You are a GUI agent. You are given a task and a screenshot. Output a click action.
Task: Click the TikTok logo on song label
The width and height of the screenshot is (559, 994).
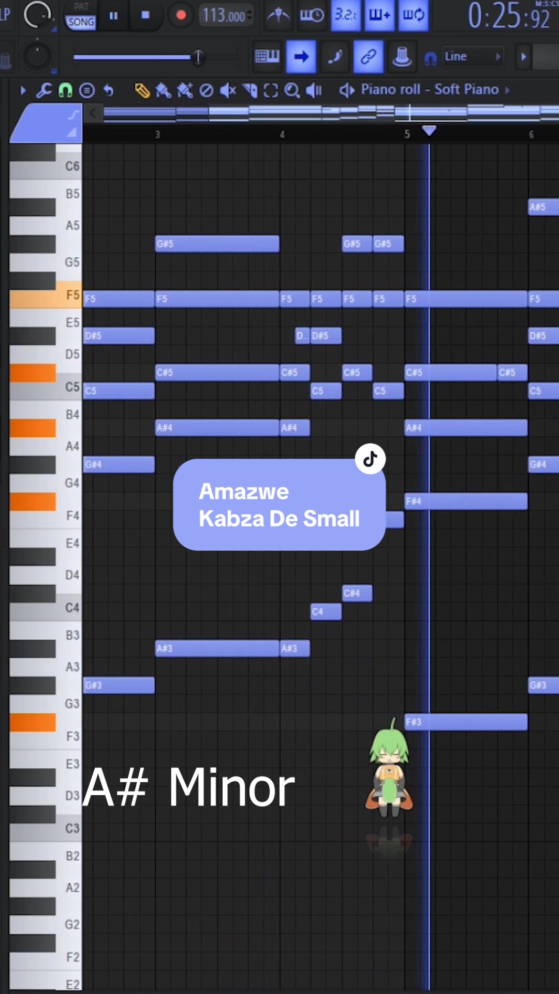[370, 459]
